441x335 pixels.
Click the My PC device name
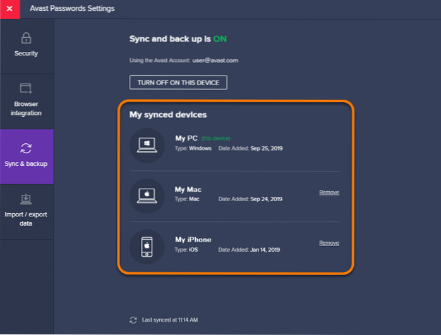point(186,138)
